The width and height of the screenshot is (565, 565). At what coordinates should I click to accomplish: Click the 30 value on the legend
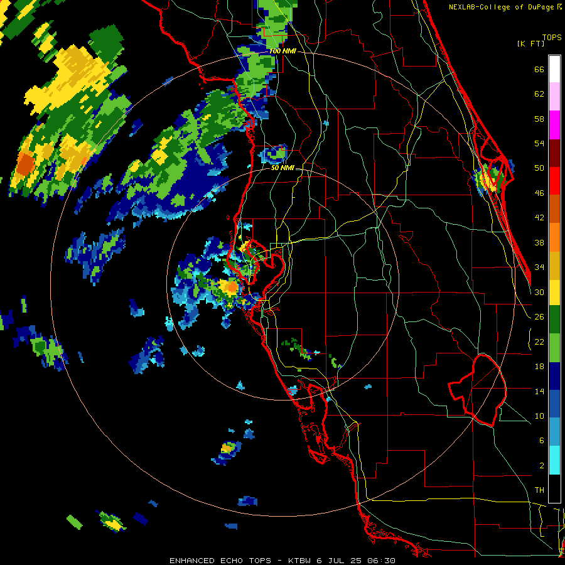pos(539,292)
